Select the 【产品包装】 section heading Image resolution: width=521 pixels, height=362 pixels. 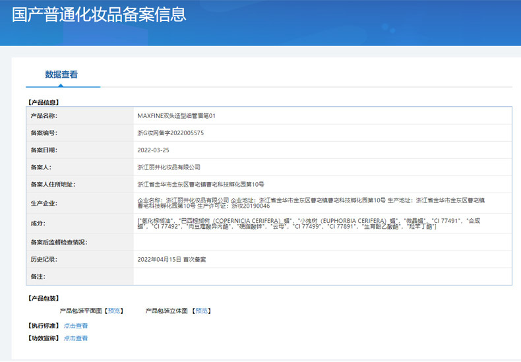tap(43, 299)
